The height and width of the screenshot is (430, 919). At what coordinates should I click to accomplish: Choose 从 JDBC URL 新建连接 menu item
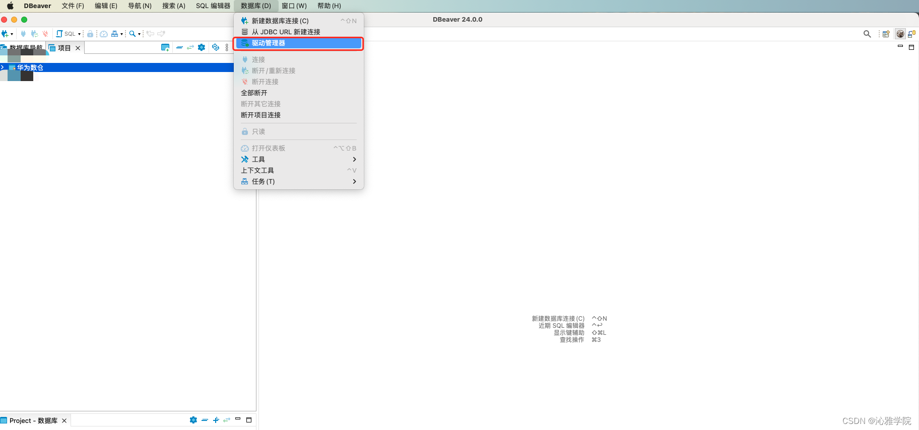tap(299, 32)
